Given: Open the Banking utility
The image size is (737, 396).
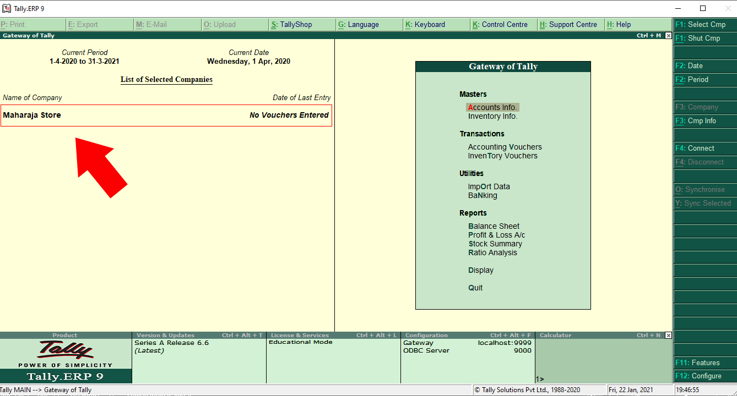Looking at the screenshot, I should (483, 195).
